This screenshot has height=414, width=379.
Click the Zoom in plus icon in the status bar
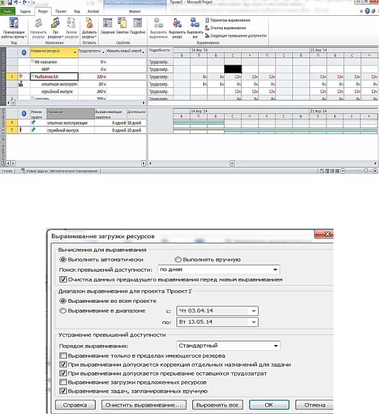pyautogui.click(x=375, y=171)
